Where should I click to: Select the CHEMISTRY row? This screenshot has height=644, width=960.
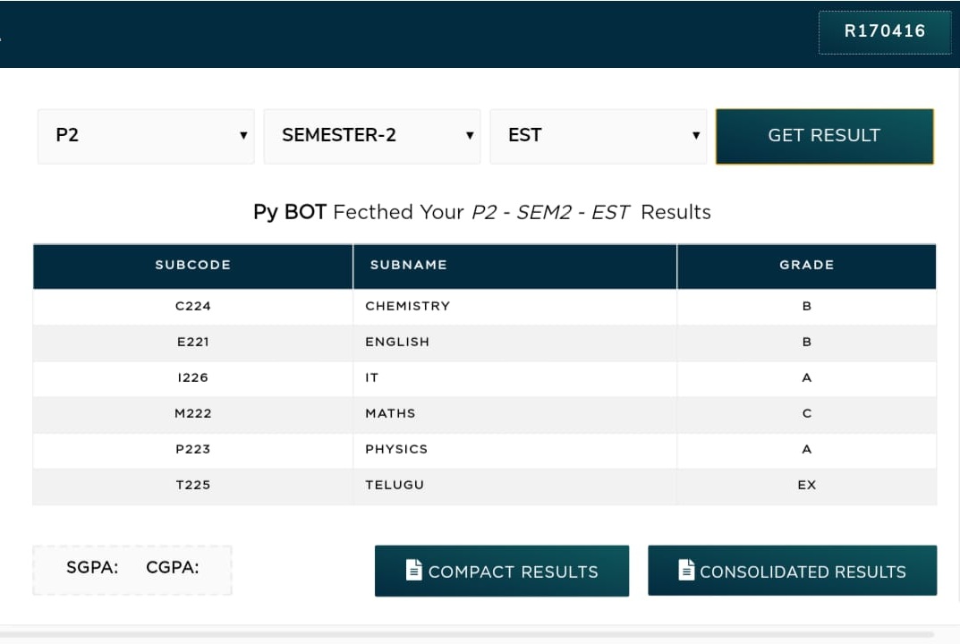tap(484, 306)
